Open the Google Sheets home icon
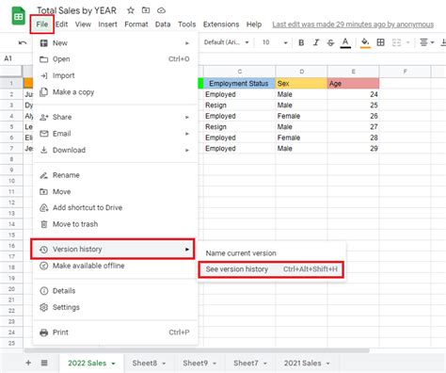446x373 pixels. [18, 16]
